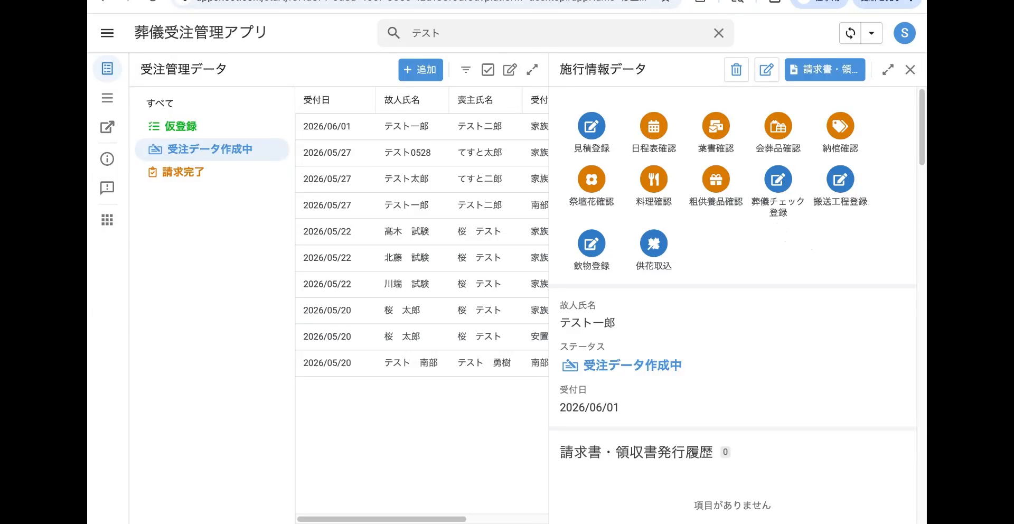Click the 日程表確認 calendar icon

point(654,126)
